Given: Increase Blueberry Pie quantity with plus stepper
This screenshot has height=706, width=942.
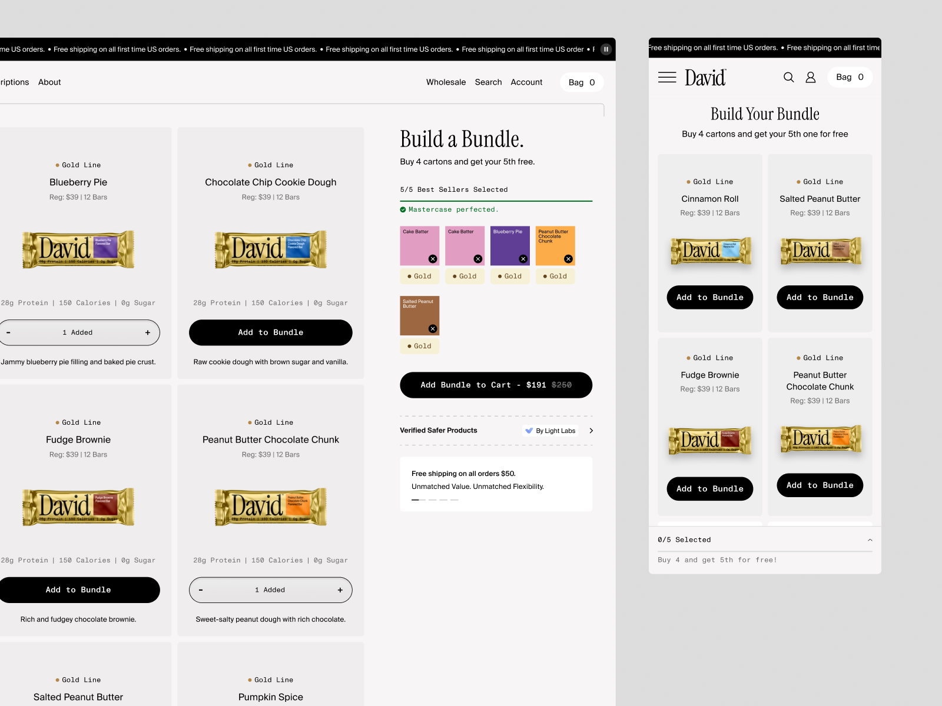Looking at the screenshot, I should [147, 332].
